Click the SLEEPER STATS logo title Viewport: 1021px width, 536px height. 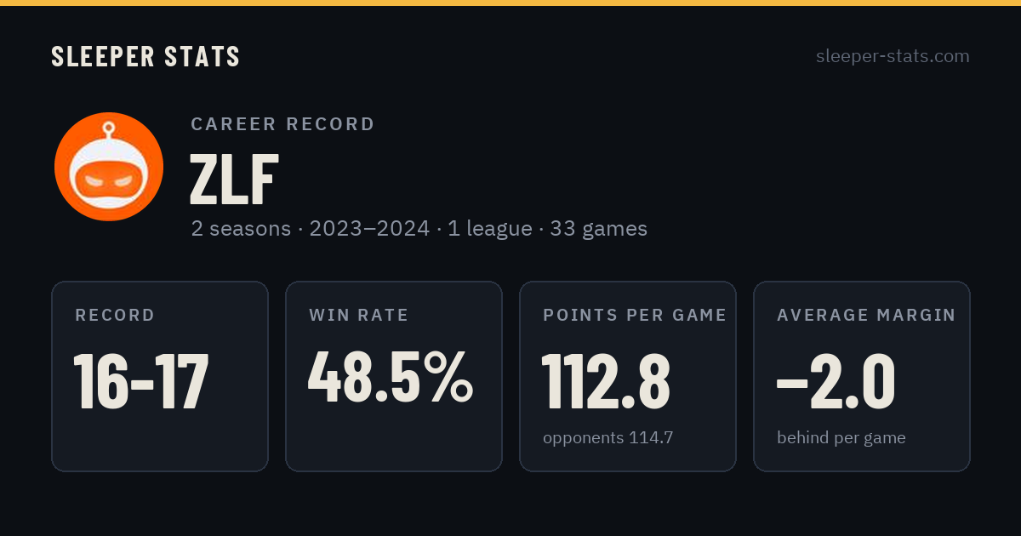pos(145,57)
